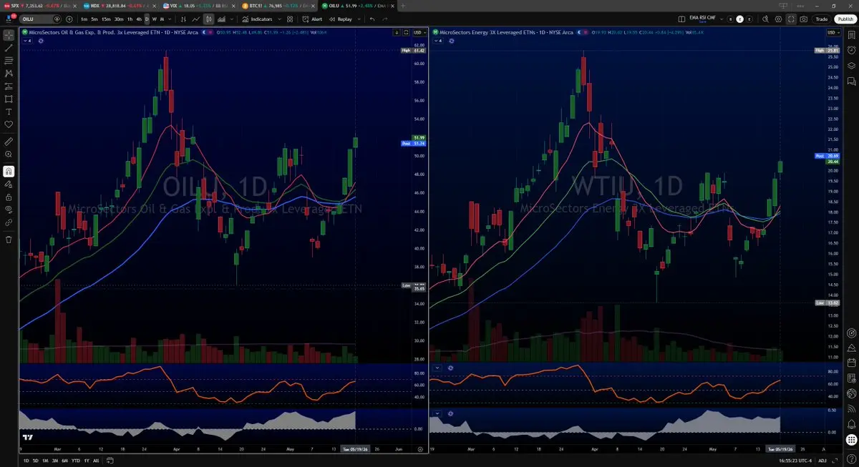
Task: Open the Fibonacci and gann tools
Action: tap(9, 60)
